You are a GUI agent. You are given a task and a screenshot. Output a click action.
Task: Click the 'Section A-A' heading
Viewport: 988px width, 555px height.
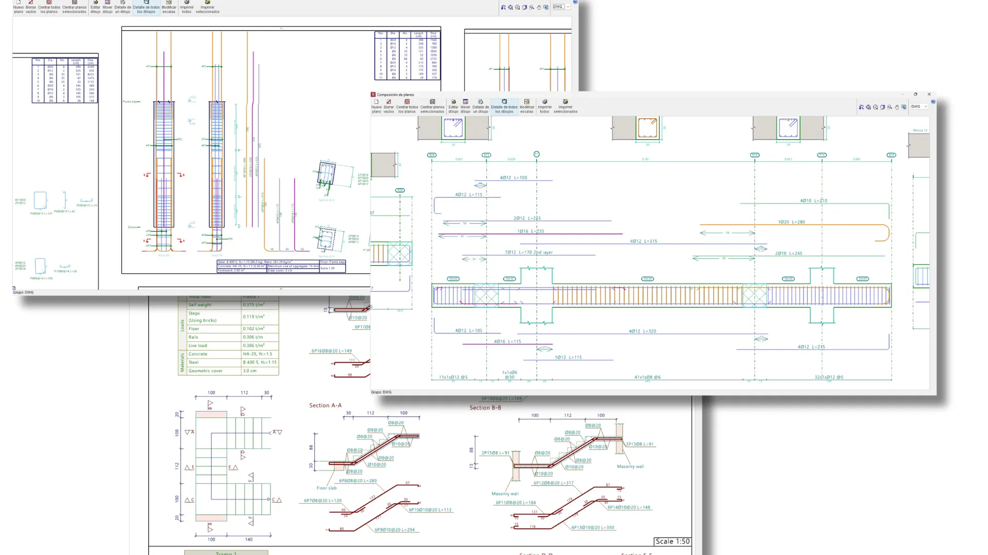click(x=325, y=405)
